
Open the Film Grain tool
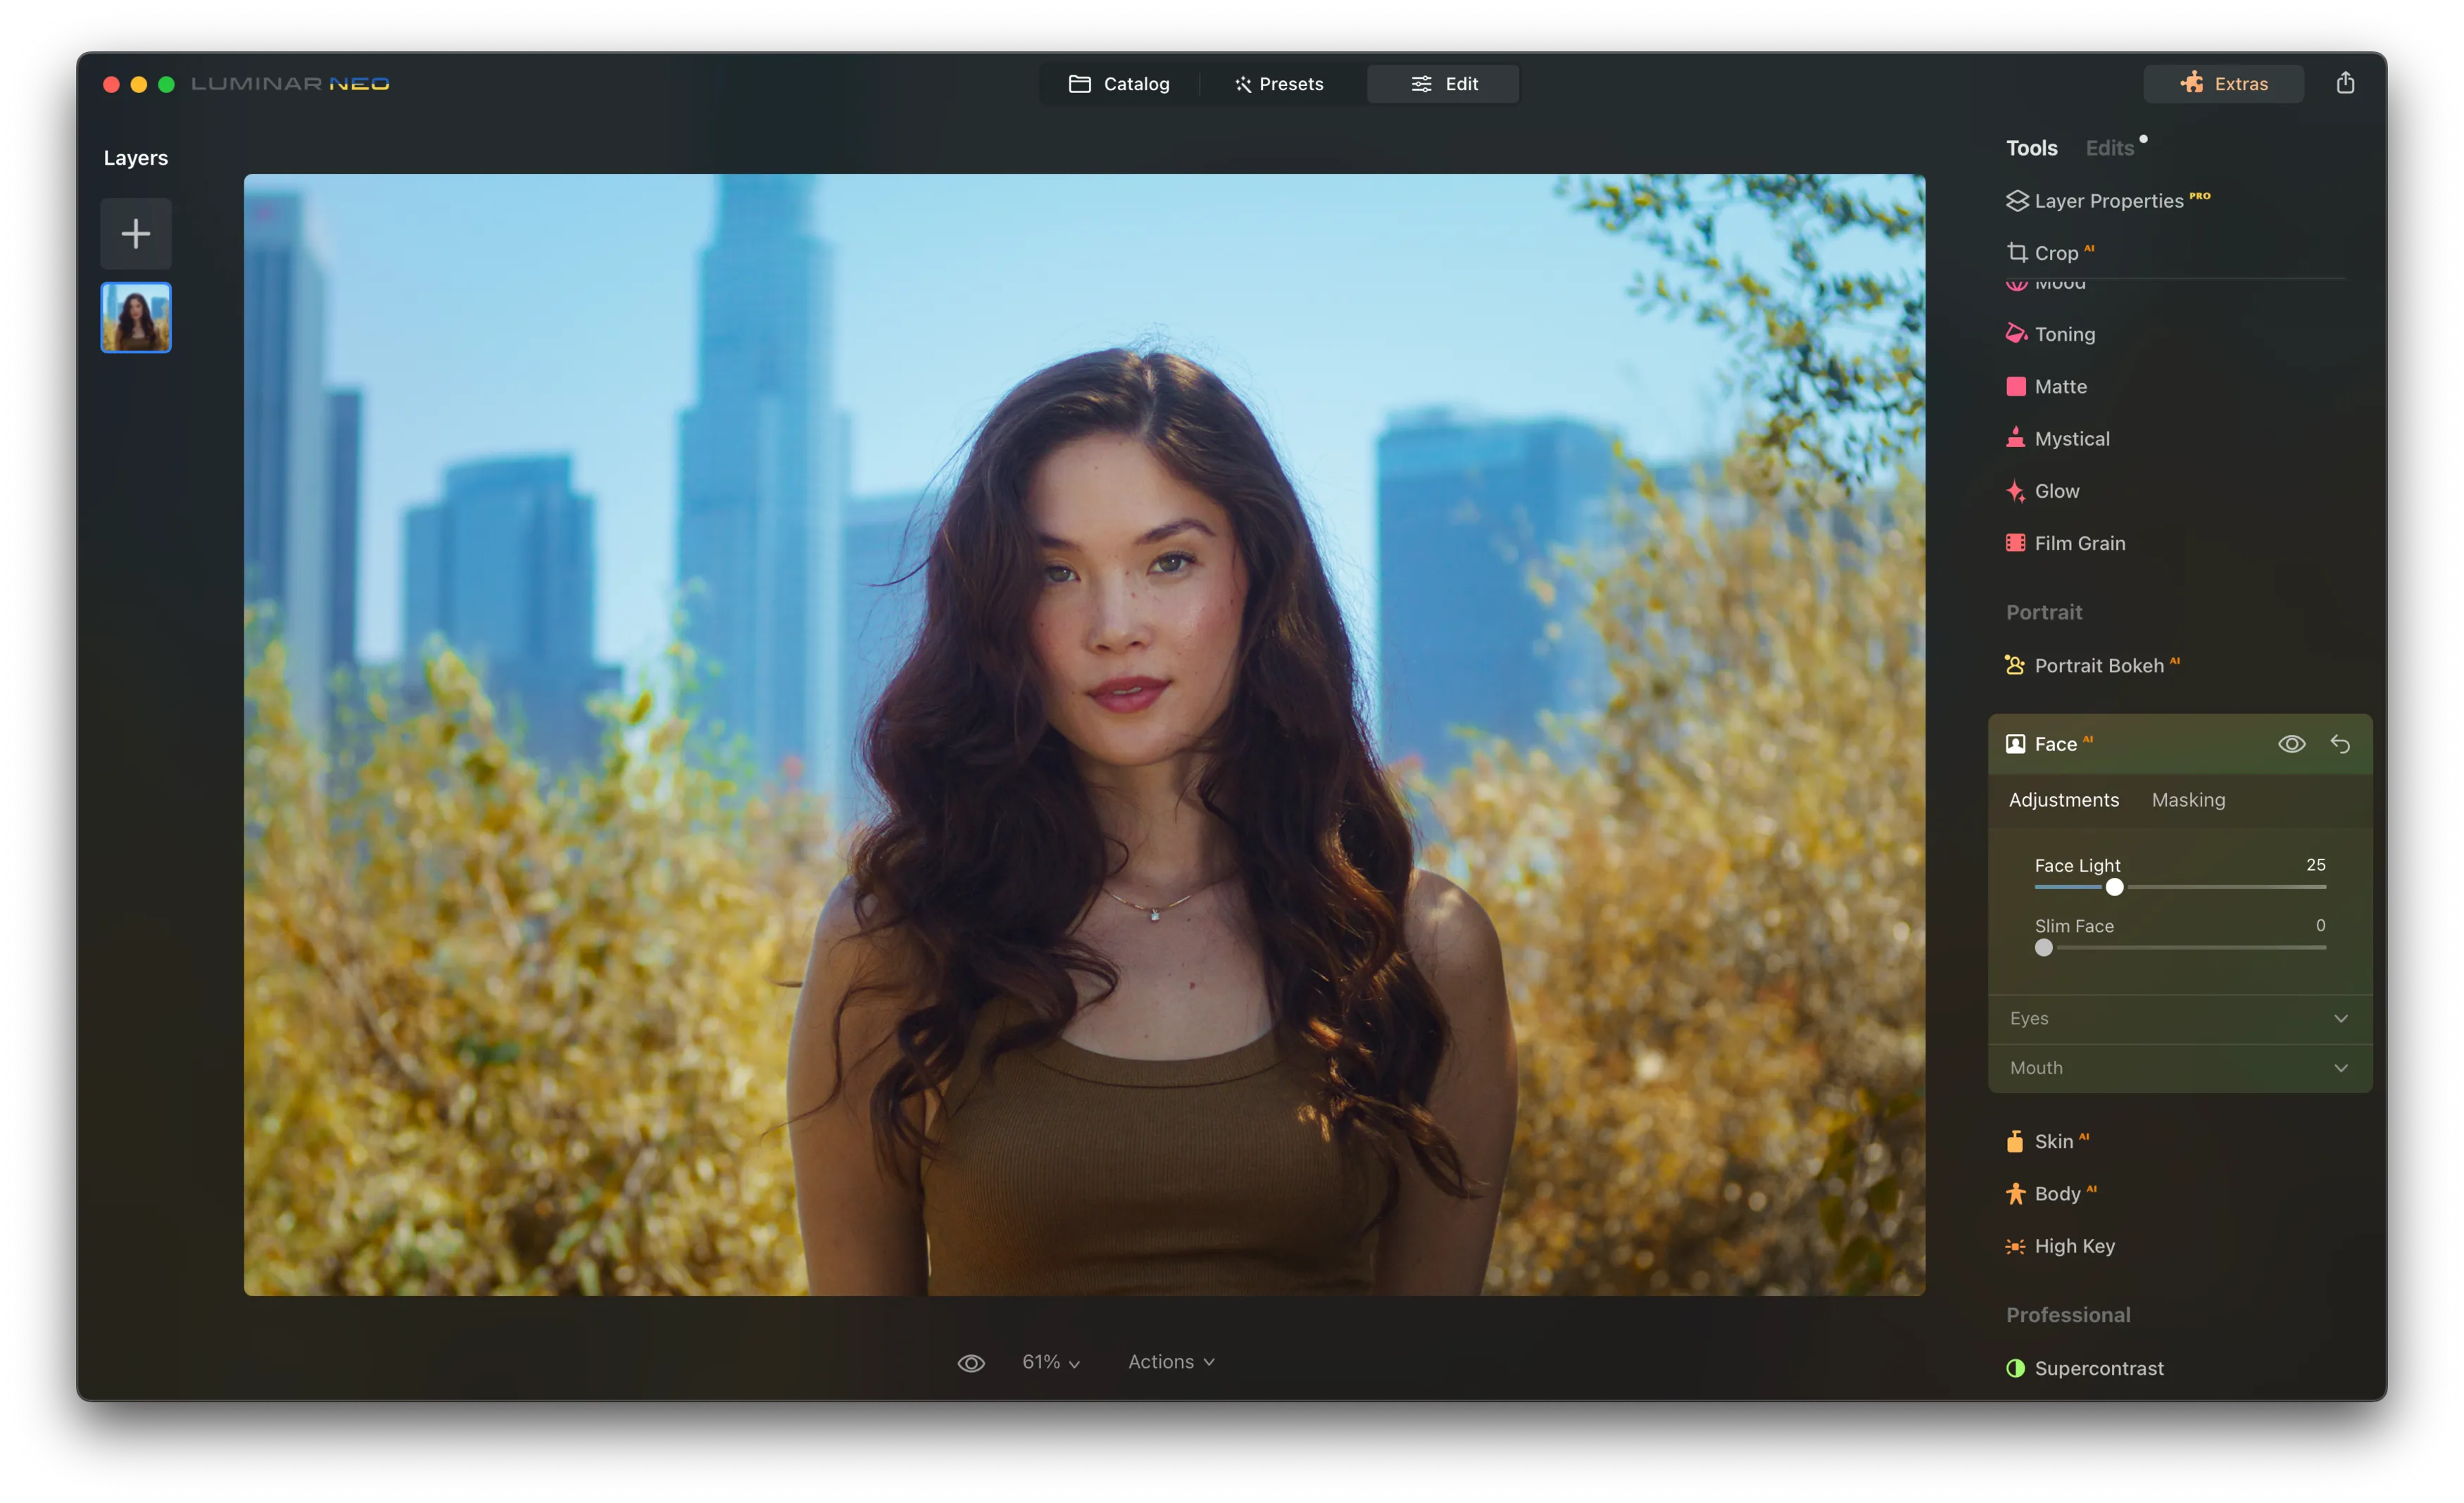(2080, 543)
